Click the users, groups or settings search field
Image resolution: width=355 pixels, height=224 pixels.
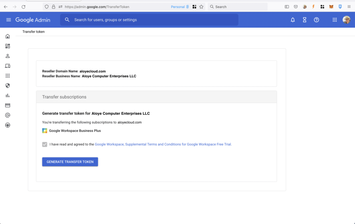[x=149, y=20]
